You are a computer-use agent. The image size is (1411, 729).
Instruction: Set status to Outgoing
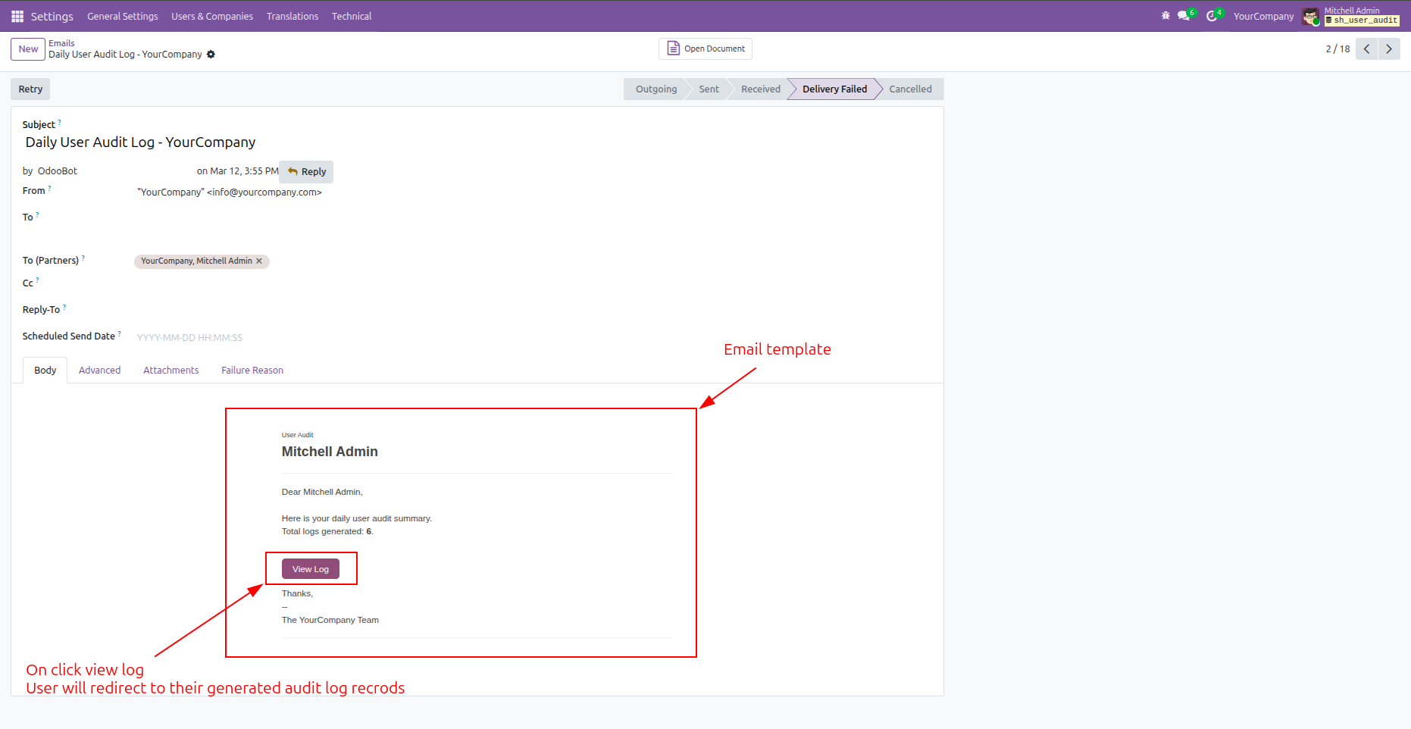656,89
